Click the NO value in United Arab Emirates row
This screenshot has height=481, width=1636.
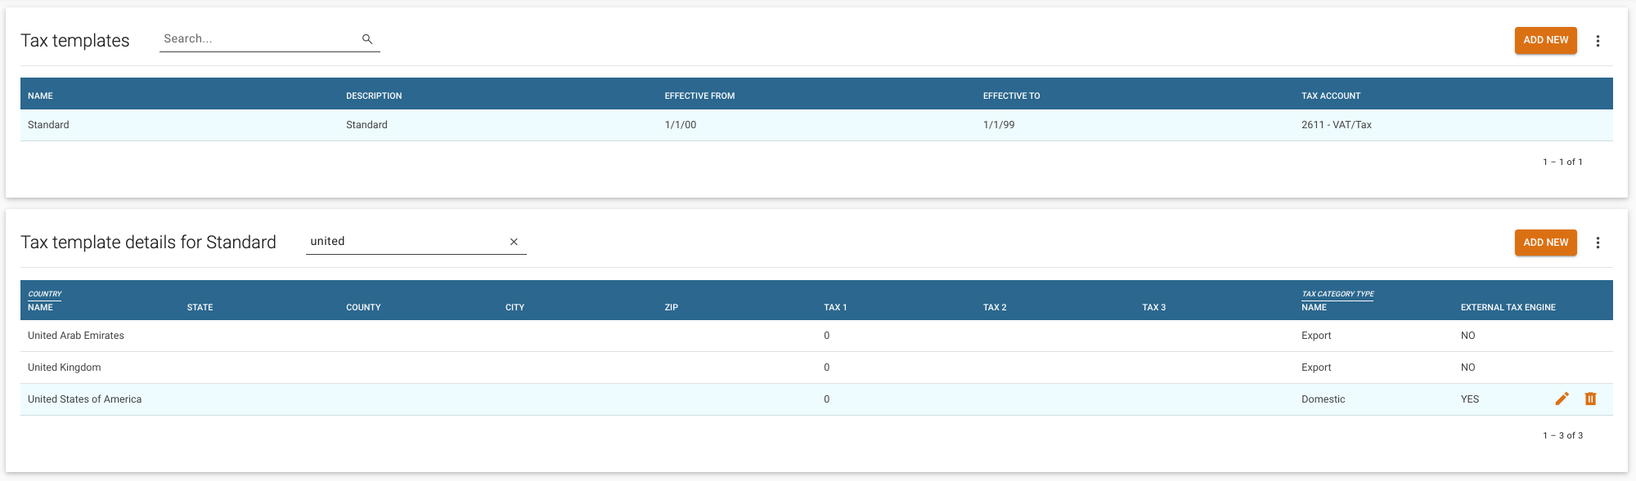coord(1468,336)
